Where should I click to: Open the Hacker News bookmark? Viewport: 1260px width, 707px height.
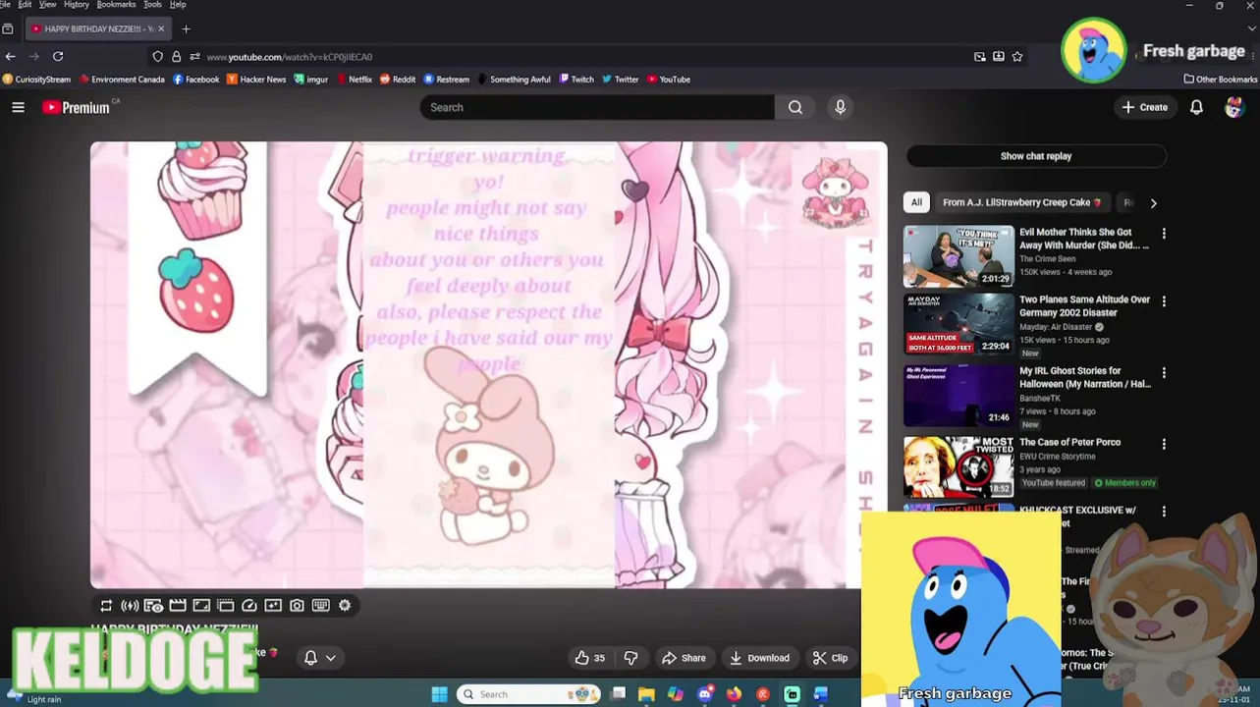click(x=256, y=80)
